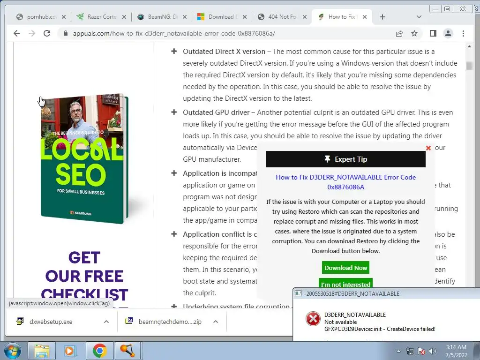The height and width of the screenshot is (360, 480).
Task: Click the red error icon in dialog
Action: (313, 319)
